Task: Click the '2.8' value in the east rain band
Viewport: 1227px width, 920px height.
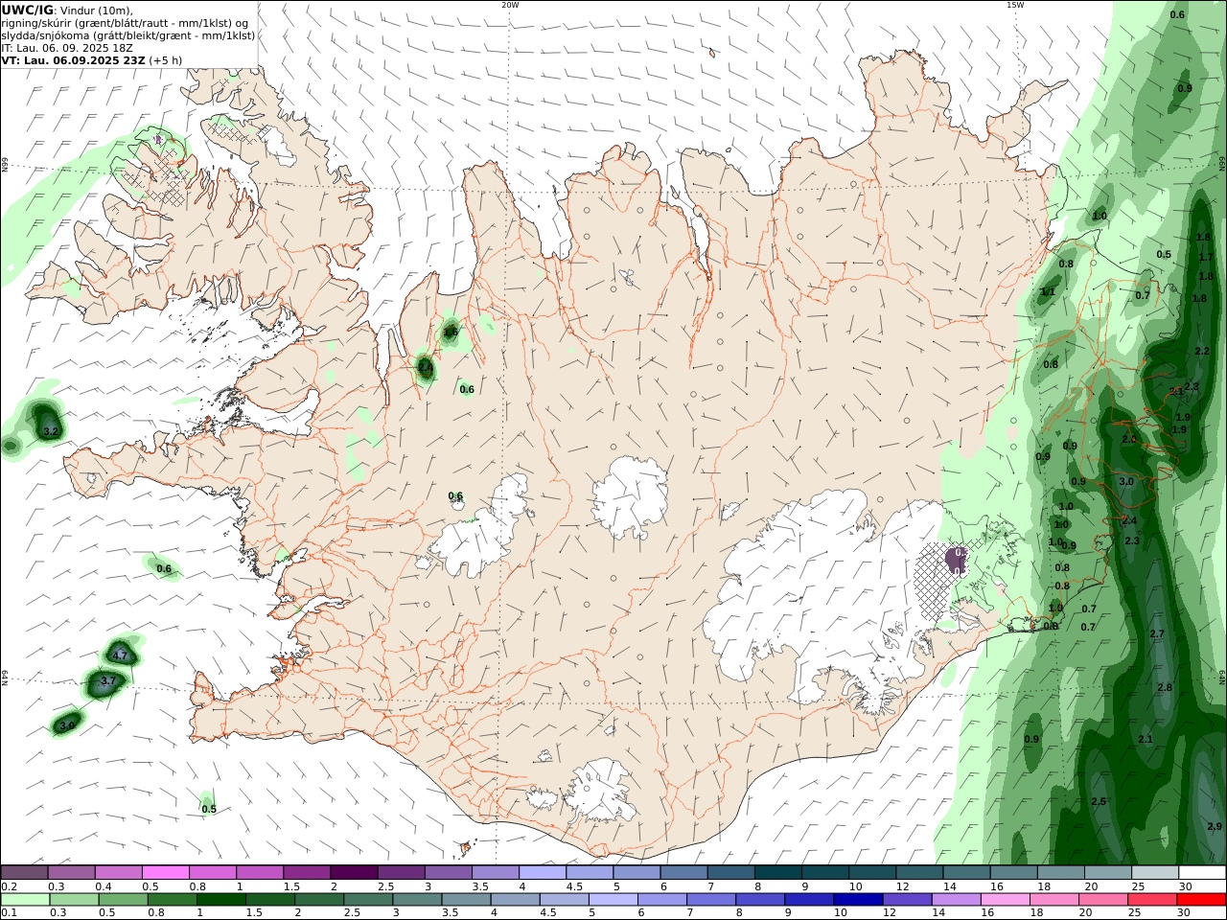Action: [1165, 688]
